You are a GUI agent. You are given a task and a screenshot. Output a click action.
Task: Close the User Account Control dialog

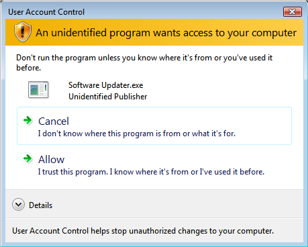[x=293, y=11]
